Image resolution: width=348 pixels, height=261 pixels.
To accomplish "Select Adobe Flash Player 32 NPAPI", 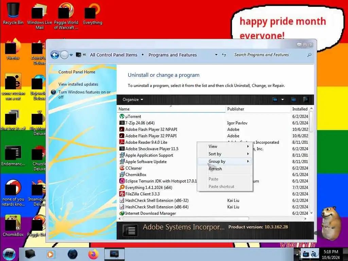I will tap(151, 129).
